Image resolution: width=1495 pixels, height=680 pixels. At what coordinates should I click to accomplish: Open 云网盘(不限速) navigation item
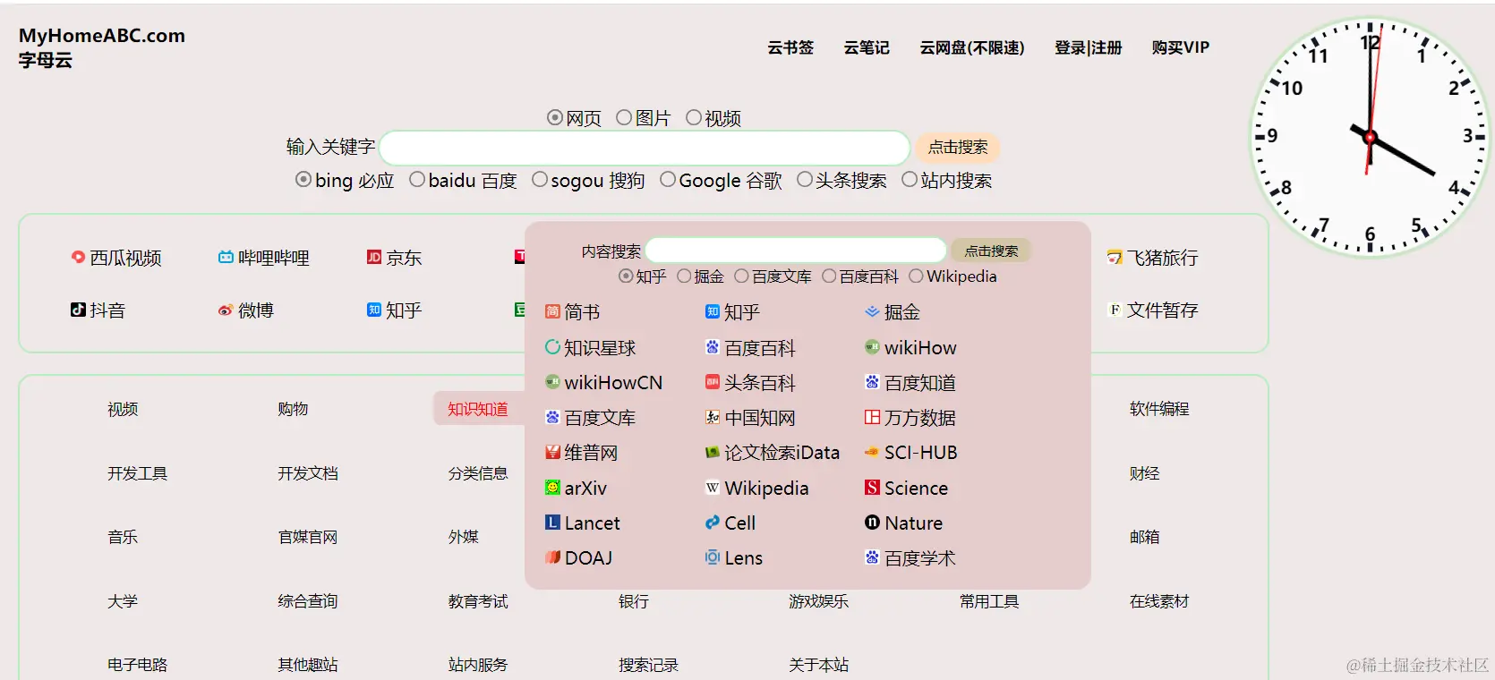972,47
